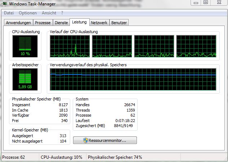Viewport: 228px width, 162px height.
Task: Click the fourth CPU history graph
Action: (x=196, y=46)
